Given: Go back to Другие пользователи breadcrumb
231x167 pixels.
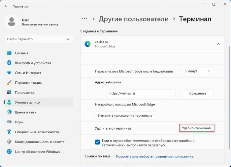Looking at the screenshot, I should point(134,19).
